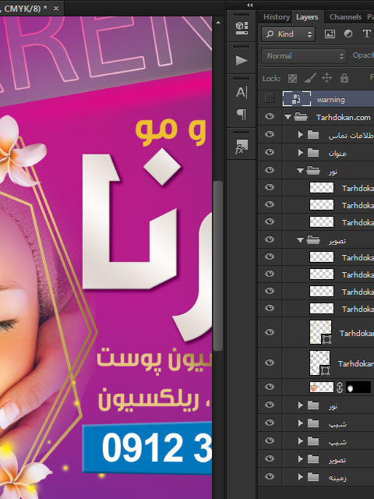Click the layer mask link chain icon
This screenshot has width=374, height=499.
(340, 388)
